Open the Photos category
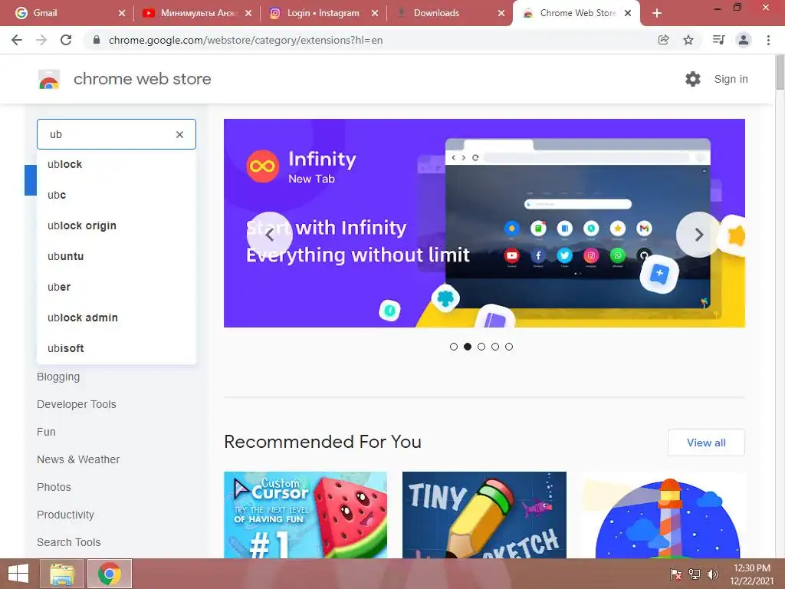This screenshot has width=785, height=589. pyautogui.click(x=54, y=487)
